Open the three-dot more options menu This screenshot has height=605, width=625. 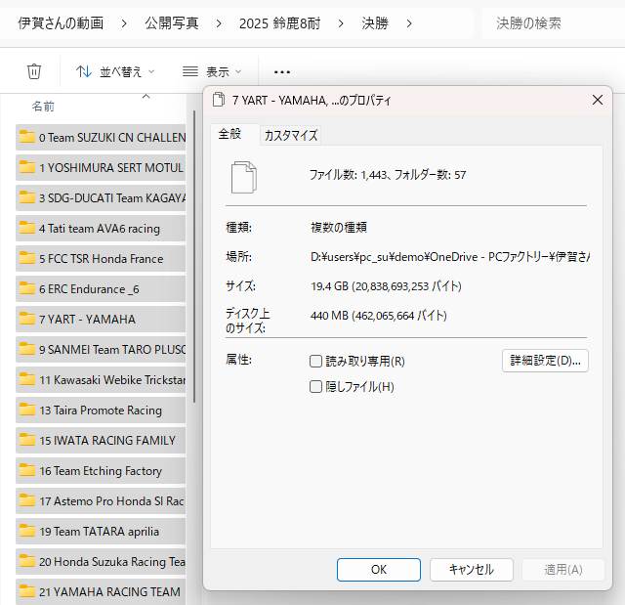click(282, 72)
